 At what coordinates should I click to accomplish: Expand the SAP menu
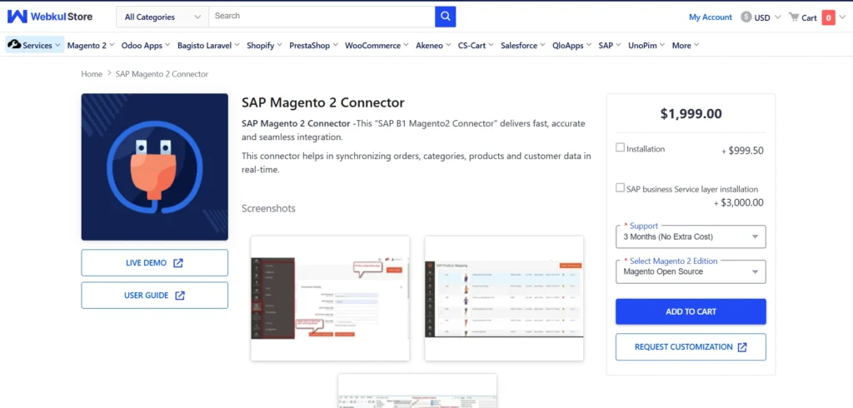point(610,46)
